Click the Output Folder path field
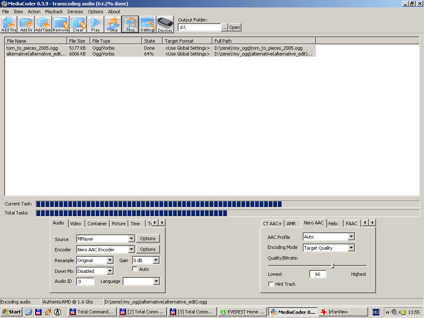The image size is (424, 318). pyautogui.click(x=199, y=27)
